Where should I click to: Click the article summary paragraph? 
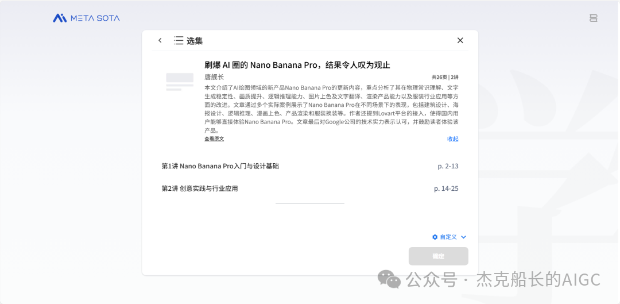pos(331,109)
